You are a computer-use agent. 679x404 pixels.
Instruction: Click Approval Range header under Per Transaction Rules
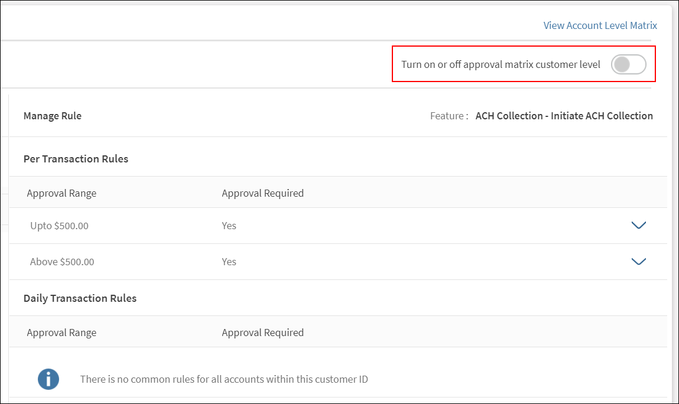pyautogui.click(x=61, y=193)
